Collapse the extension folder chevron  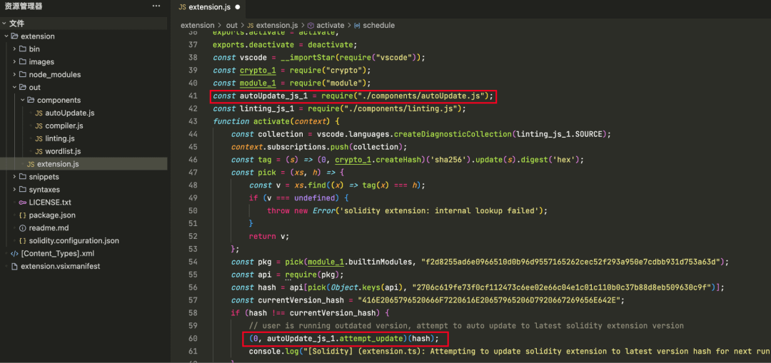click(6, 36)
